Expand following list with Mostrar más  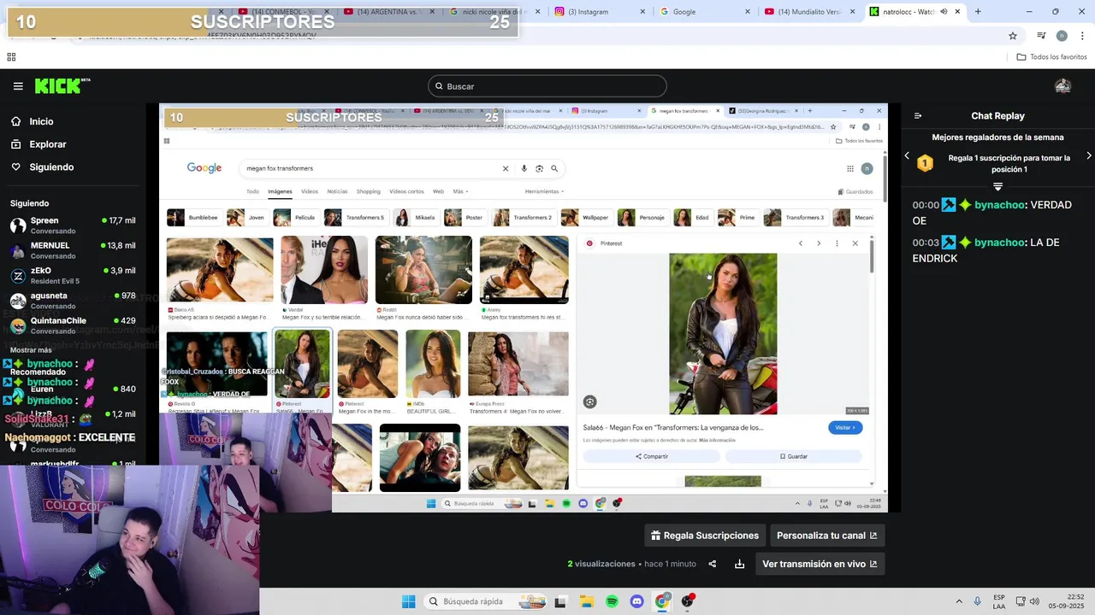point(31,350)
